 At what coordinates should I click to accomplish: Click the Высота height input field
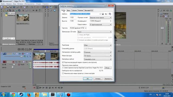tap(73, 21)
